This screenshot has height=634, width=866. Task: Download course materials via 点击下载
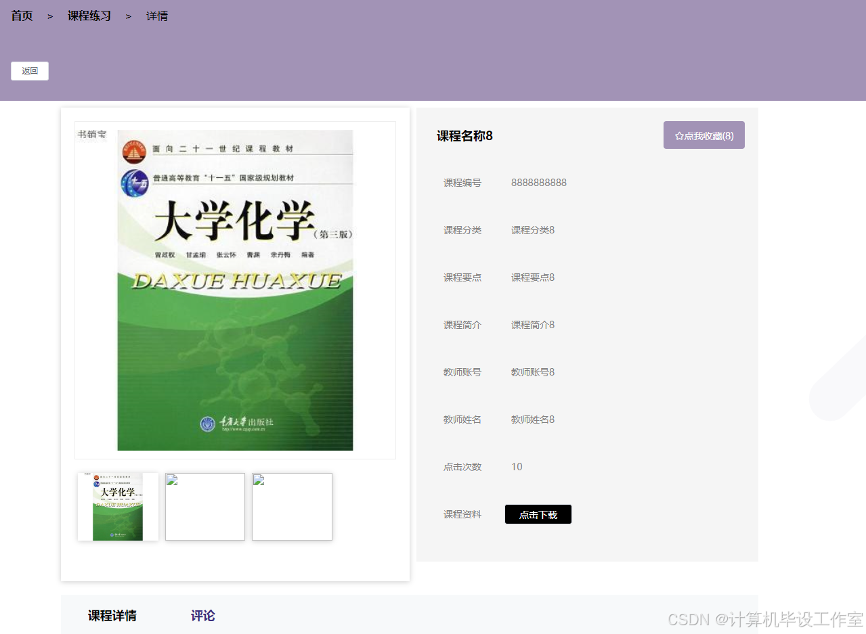click(538, 514)
